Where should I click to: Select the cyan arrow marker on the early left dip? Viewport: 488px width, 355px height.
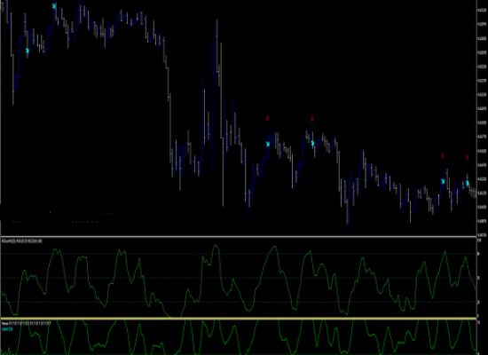pyautogui.click(x=28, y=51)
